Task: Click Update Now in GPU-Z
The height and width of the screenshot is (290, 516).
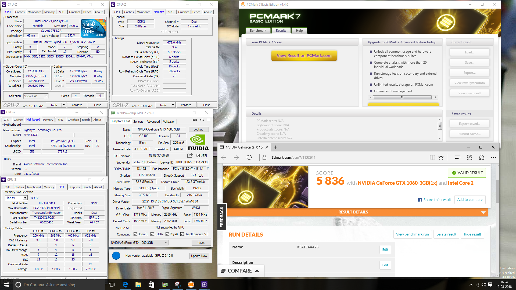Action: 199,256
